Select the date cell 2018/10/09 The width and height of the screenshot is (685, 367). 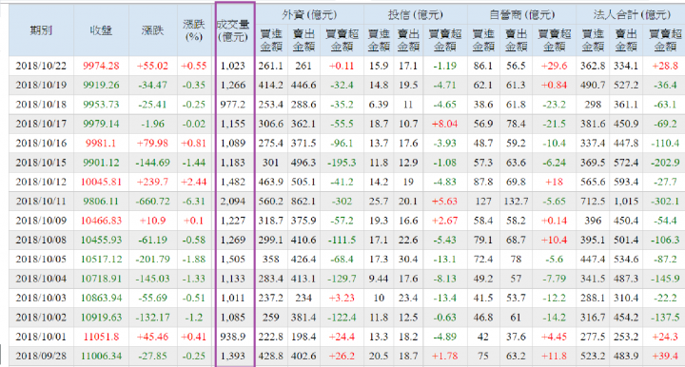coord(41,221)
